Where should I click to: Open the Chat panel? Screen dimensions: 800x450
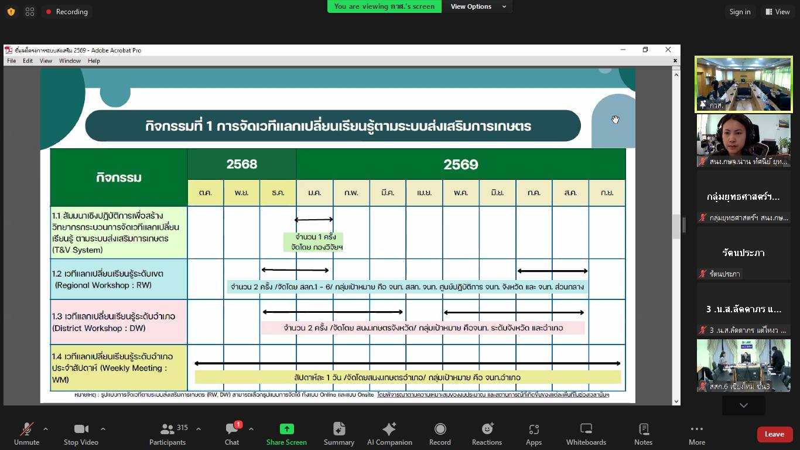pos(232,434)
